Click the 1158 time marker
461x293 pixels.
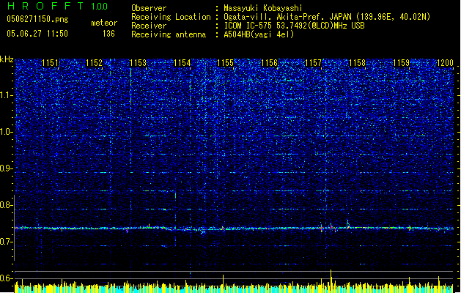357,62
